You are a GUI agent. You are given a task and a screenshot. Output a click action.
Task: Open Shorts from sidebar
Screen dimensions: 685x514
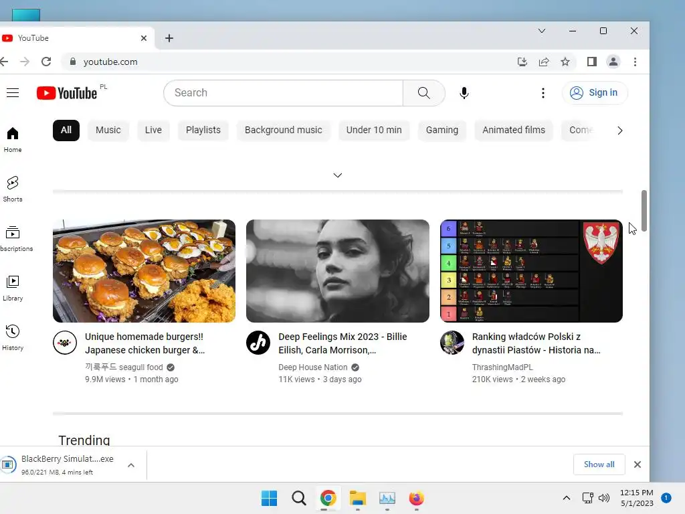13,189
